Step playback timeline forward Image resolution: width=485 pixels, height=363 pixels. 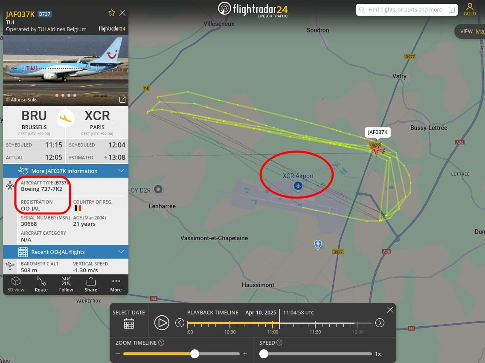pyautogui.click(x=380, y=323)
